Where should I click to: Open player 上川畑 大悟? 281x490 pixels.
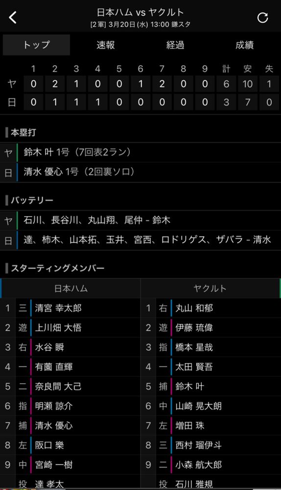pyautogui.click(x=70, y=327)
